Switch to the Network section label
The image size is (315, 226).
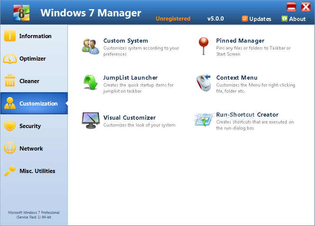tap(31, 149)
